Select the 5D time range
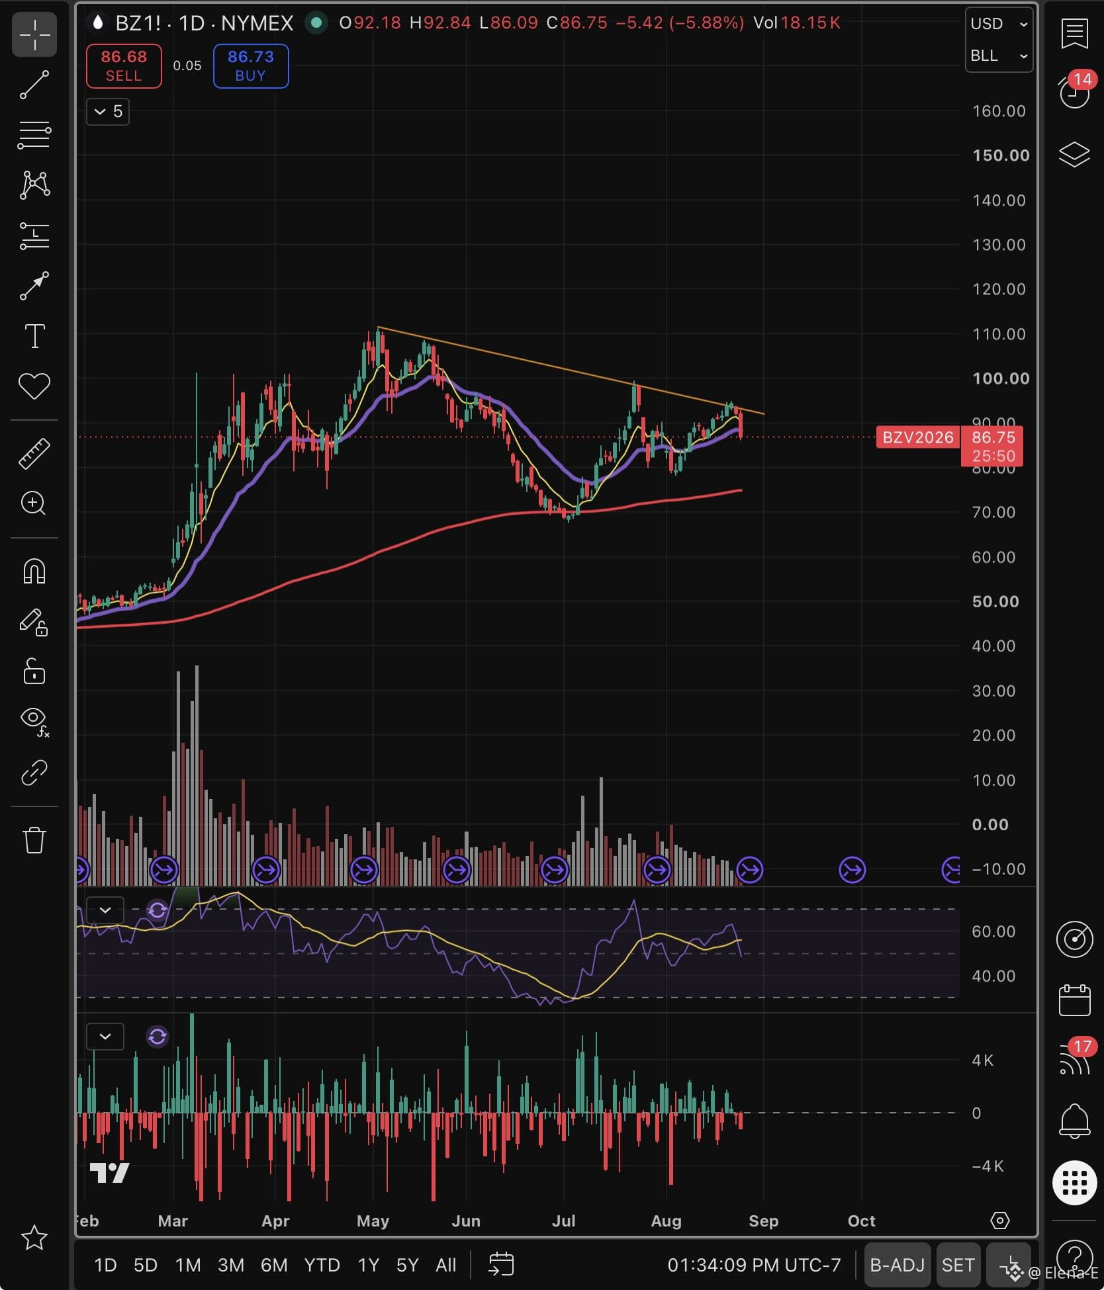This screenshot has height=1290, width=1104. pos(146,1265)
